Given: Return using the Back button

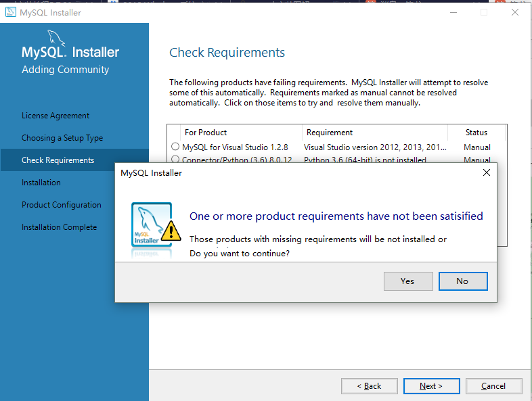Looking at the screenshot, I should tap(369, 386).
